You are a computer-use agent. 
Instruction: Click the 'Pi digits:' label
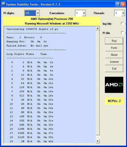(x=9, y=13)
